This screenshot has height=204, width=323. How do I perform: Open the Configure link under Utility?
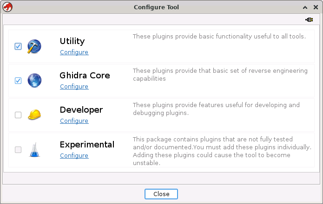pos(74,52)
